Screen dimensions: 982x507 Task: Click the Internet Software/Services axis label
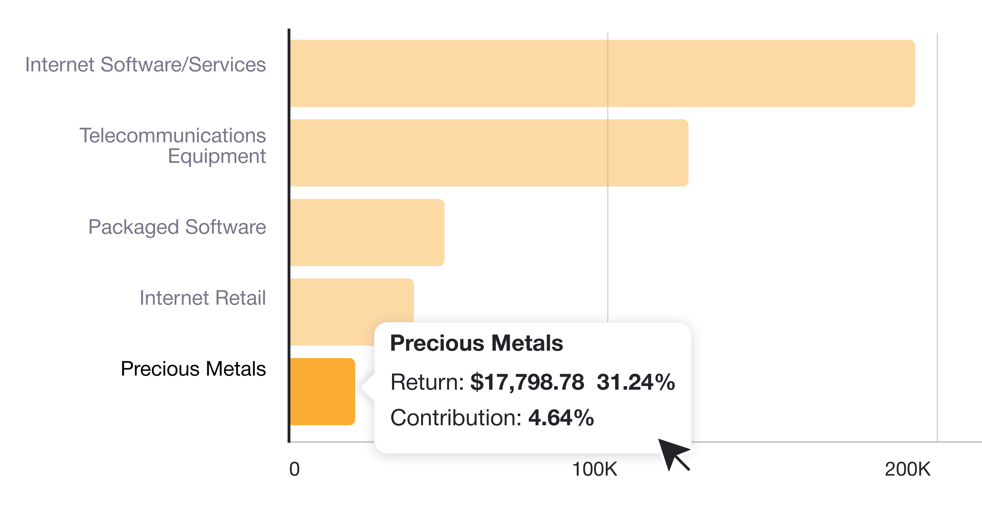click(145, 64)
